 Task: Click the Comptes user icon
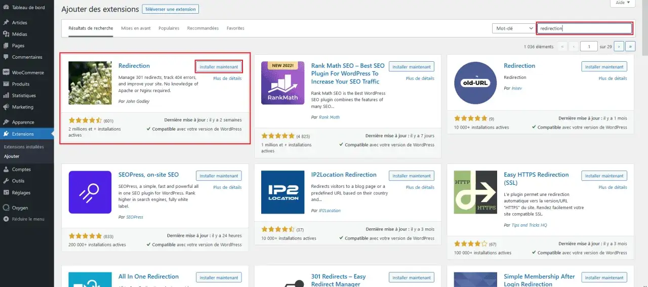tap(6, 170)
